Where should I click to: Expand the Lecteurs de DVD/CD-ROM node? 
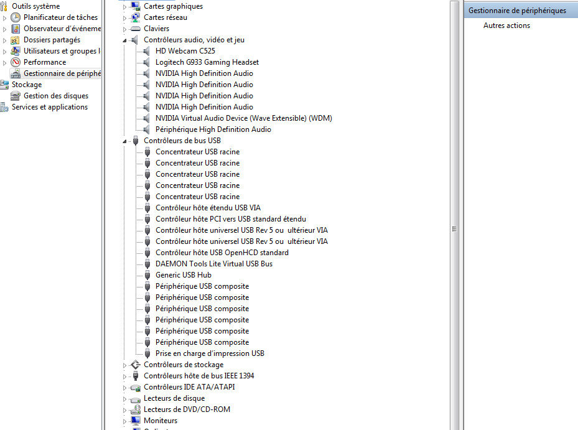click(124, 409)
